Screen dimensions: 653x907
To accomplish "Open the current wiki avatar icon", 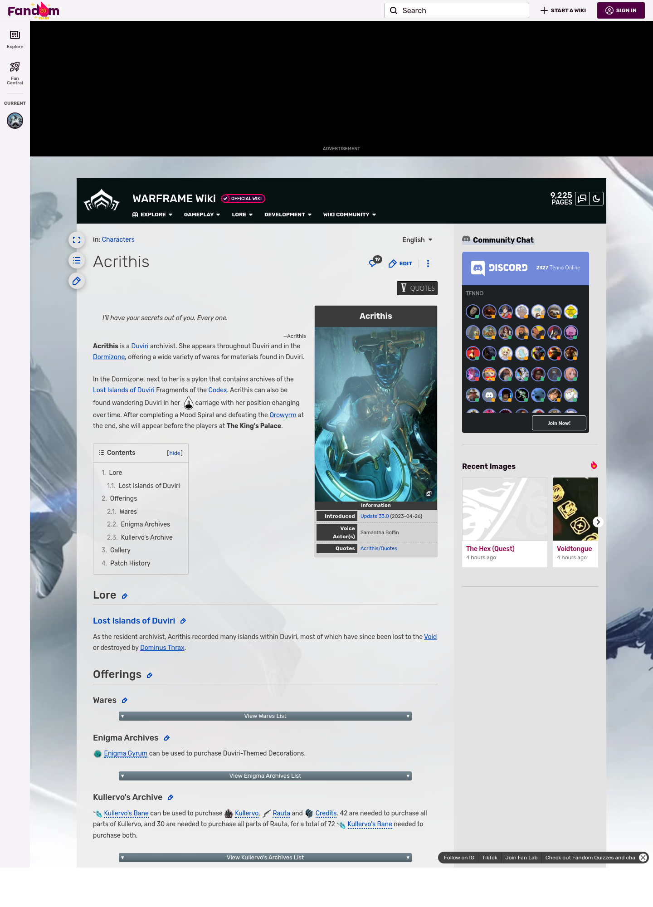I will (x=15, y=121).
